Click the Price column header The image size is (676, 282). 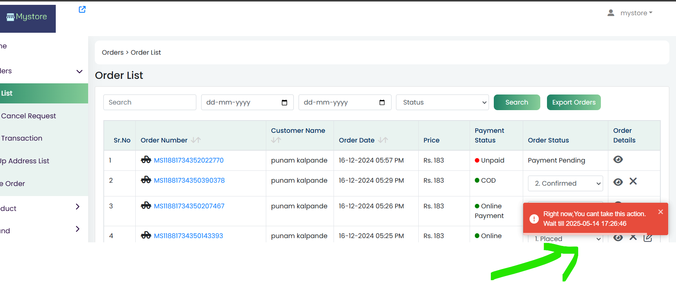tap(431, 140)
